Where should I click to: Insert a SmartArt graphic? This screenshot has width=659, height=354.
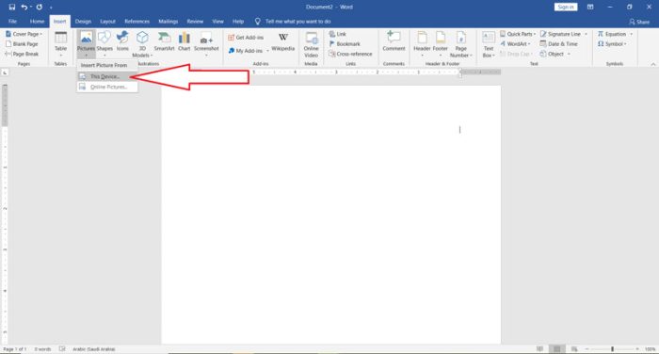tap(164, 41)
